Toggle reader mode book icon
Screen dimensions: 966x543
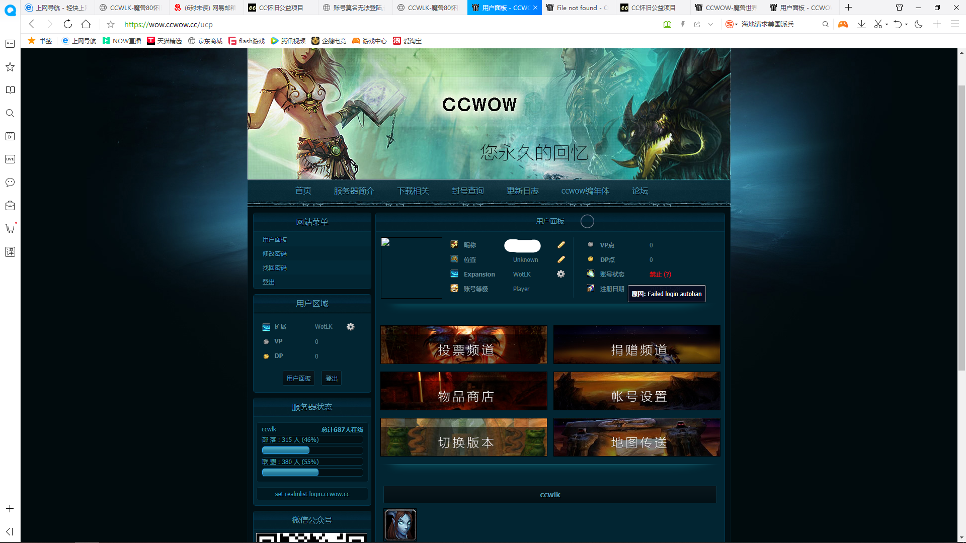click(667, 24)
